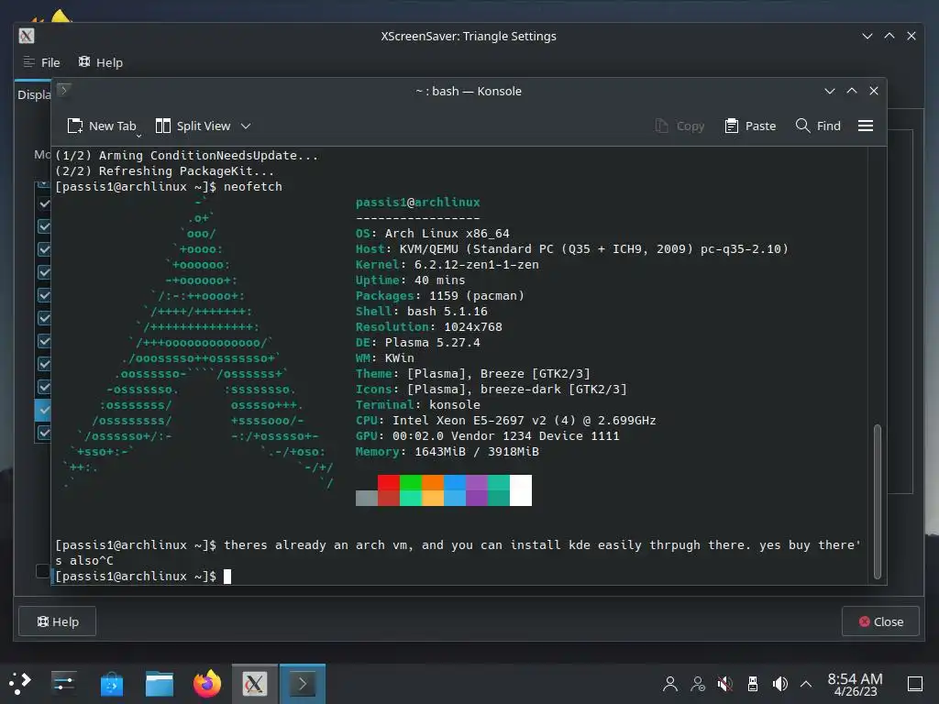Close the XScreenSaver Settings window

tap(911, 36)
